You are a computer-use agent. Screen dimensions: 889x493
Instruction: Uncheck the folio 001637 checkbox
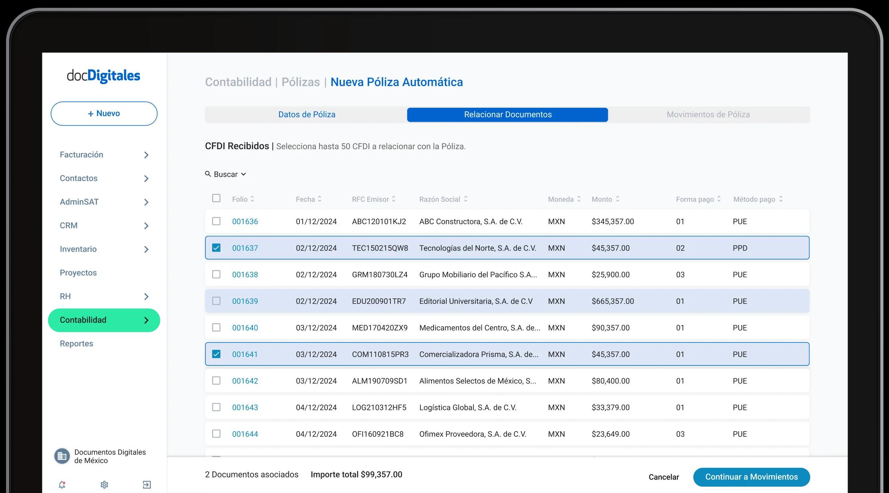coord(216,248)
